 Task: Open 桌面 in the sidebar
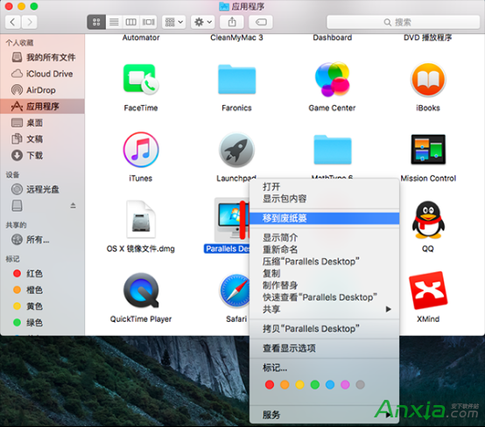[42, 122]
